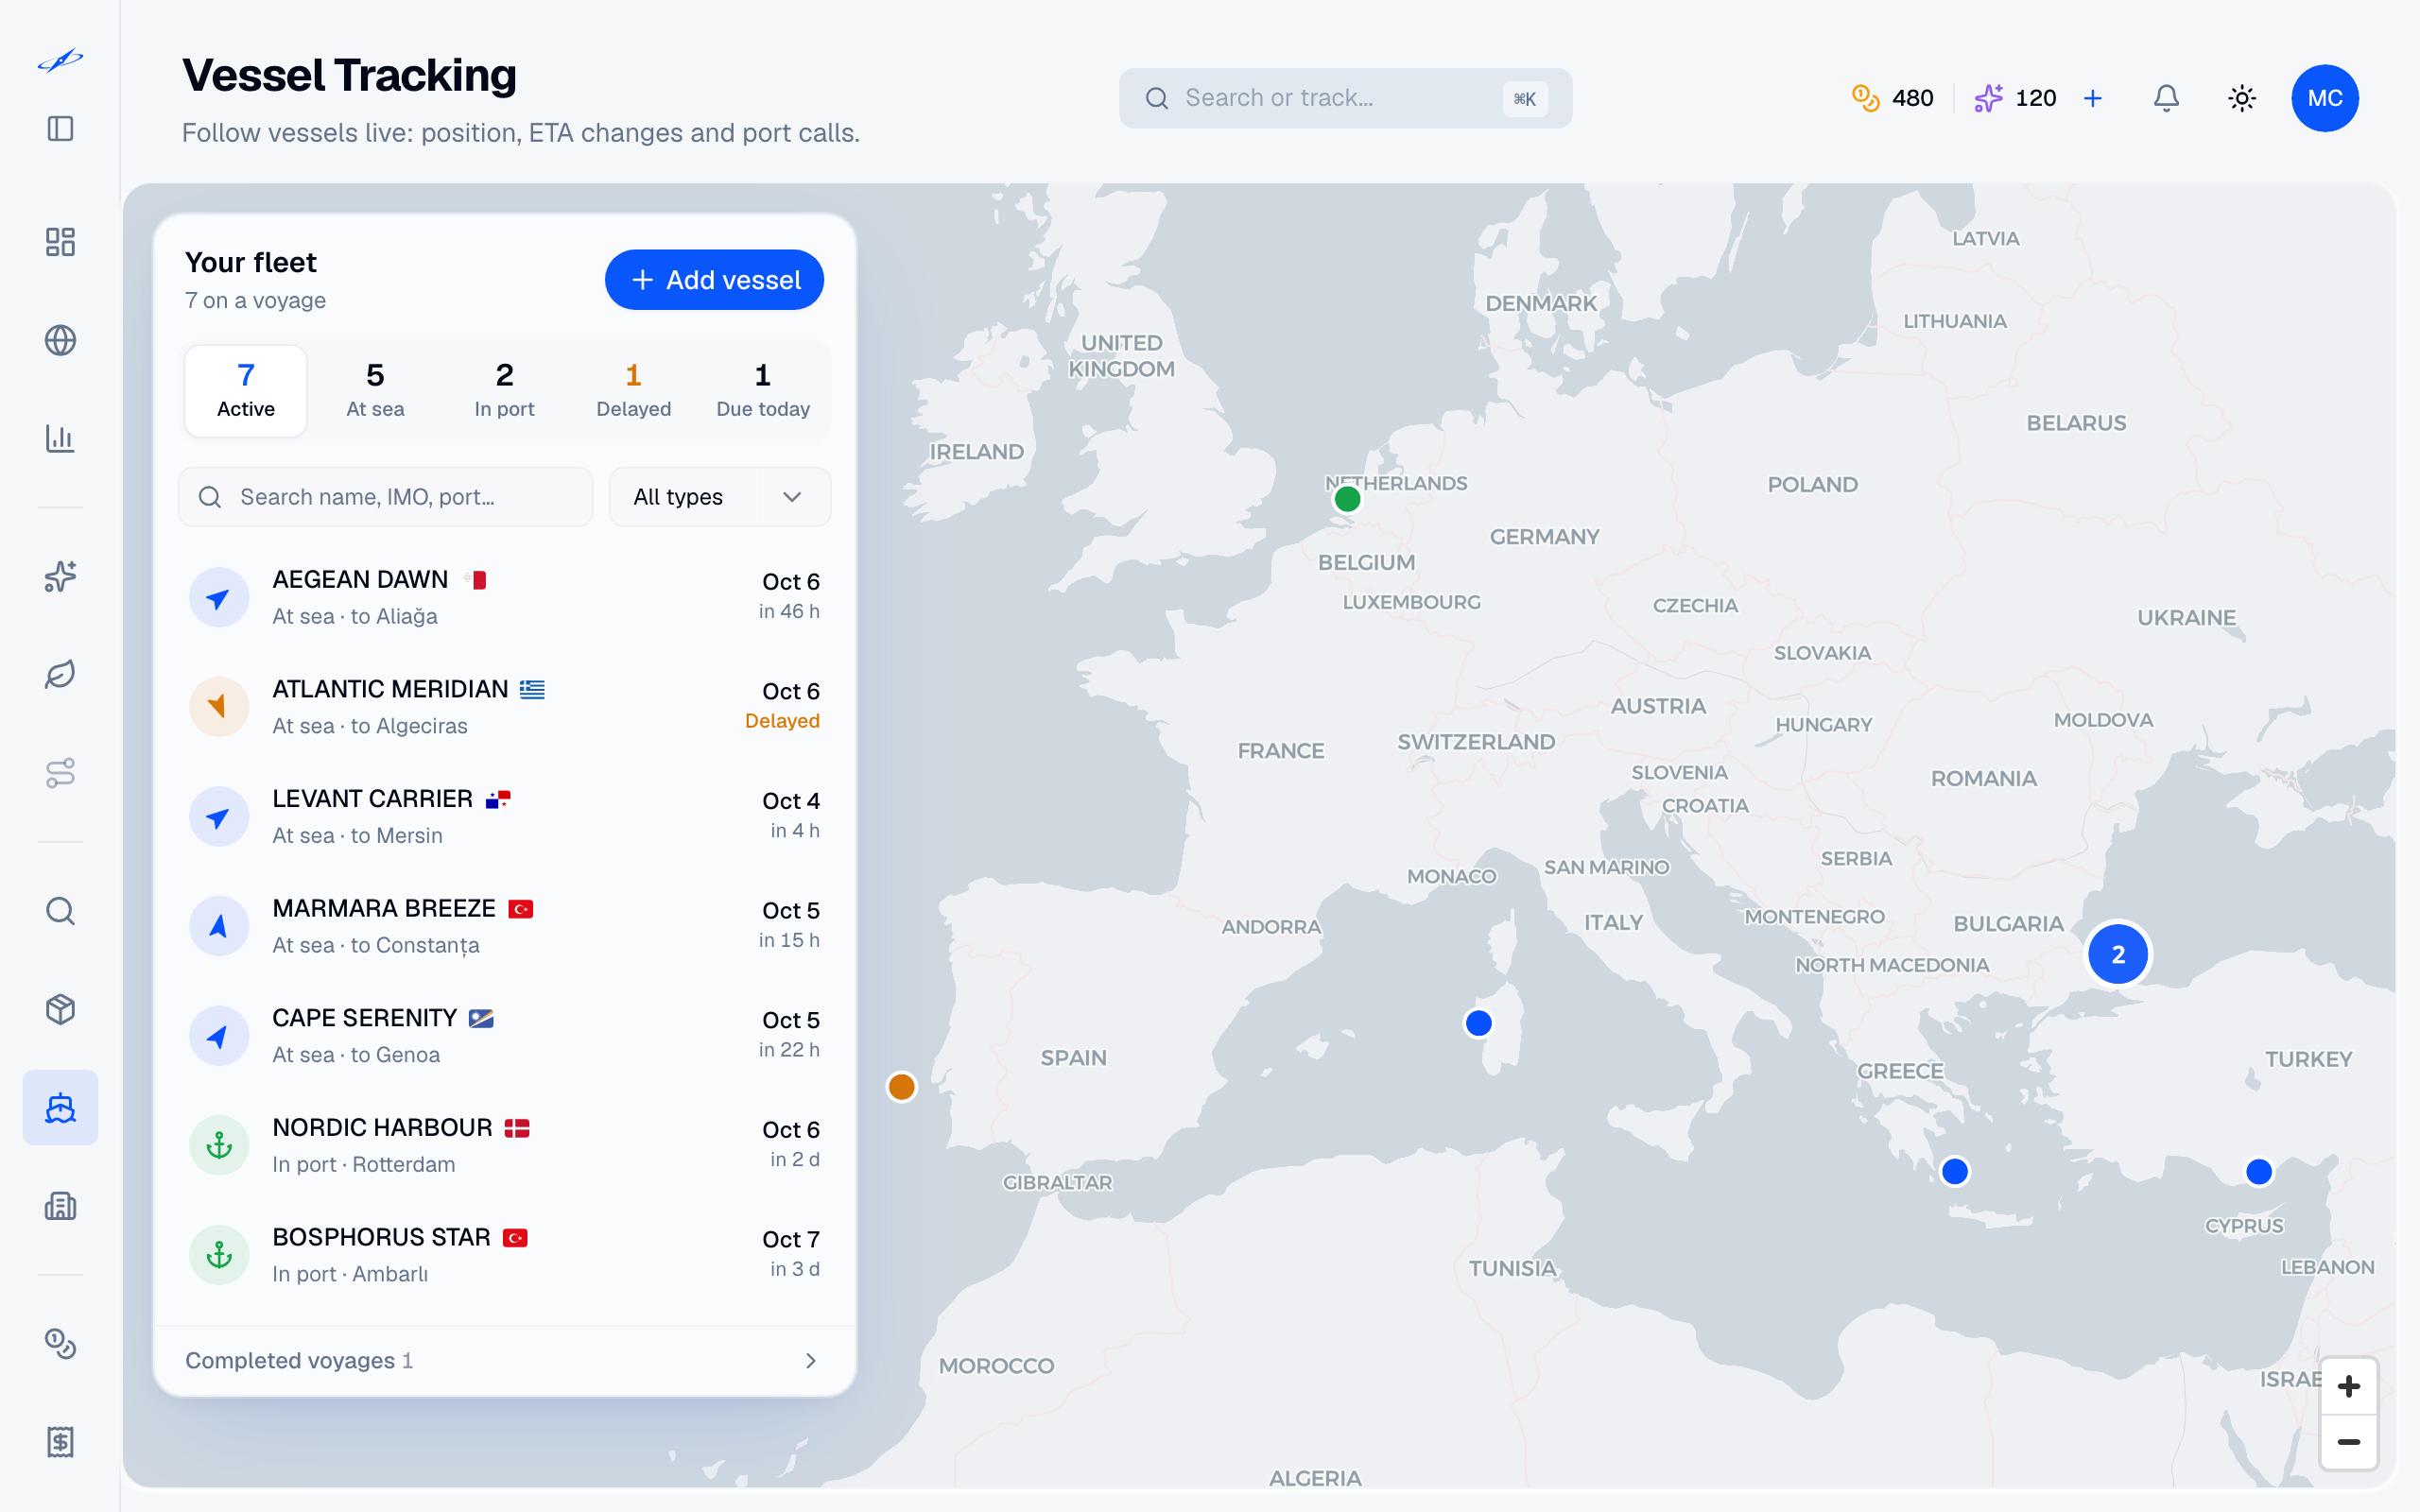Viewport: 2420px width, 1512px height.
Task: Open the All types dropdown
Action: [x=720, y=497]
